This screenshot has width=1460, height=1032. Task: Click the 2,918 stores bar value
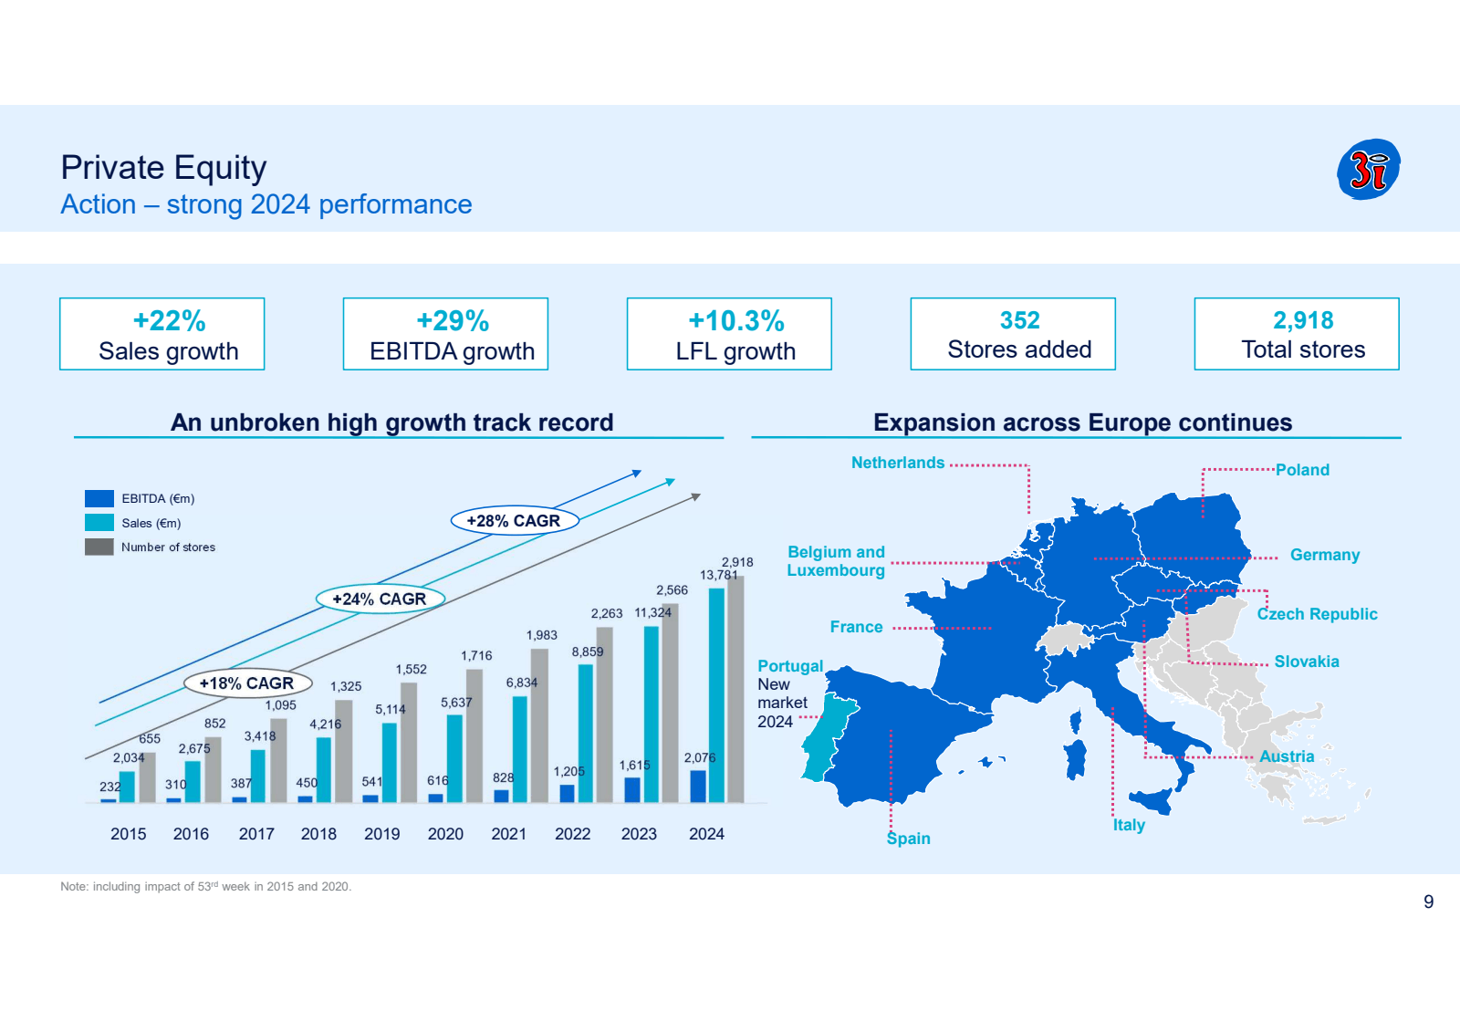tap(737, 562)
